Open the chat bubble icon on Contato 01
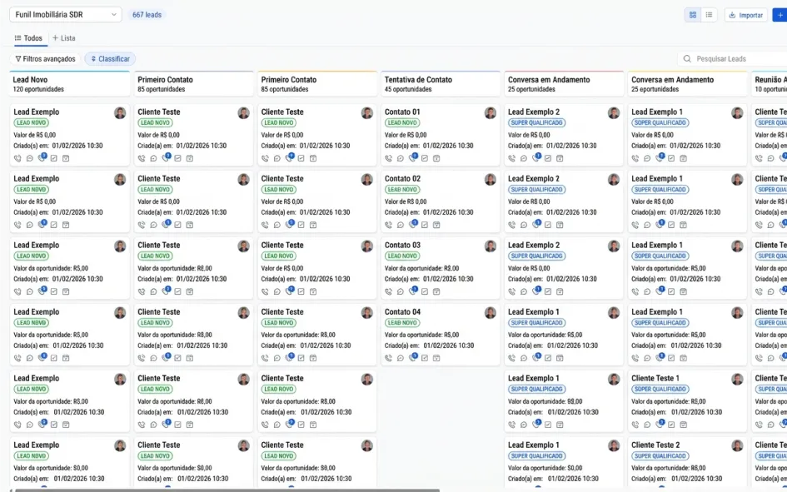This screenshot has width=787, height=492. (x=401, y=158)
